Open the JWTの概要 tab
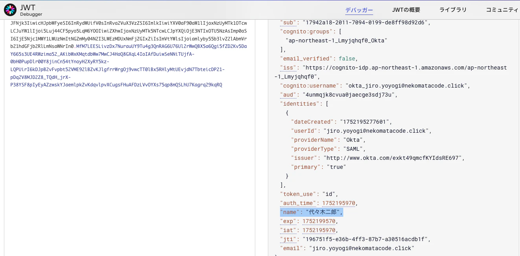 [406, 10]
